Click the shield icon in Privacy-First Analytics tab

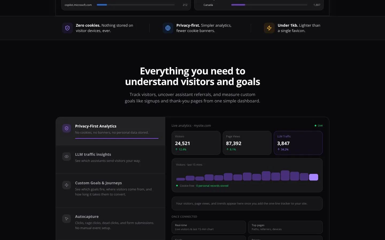tap(67, 128)
